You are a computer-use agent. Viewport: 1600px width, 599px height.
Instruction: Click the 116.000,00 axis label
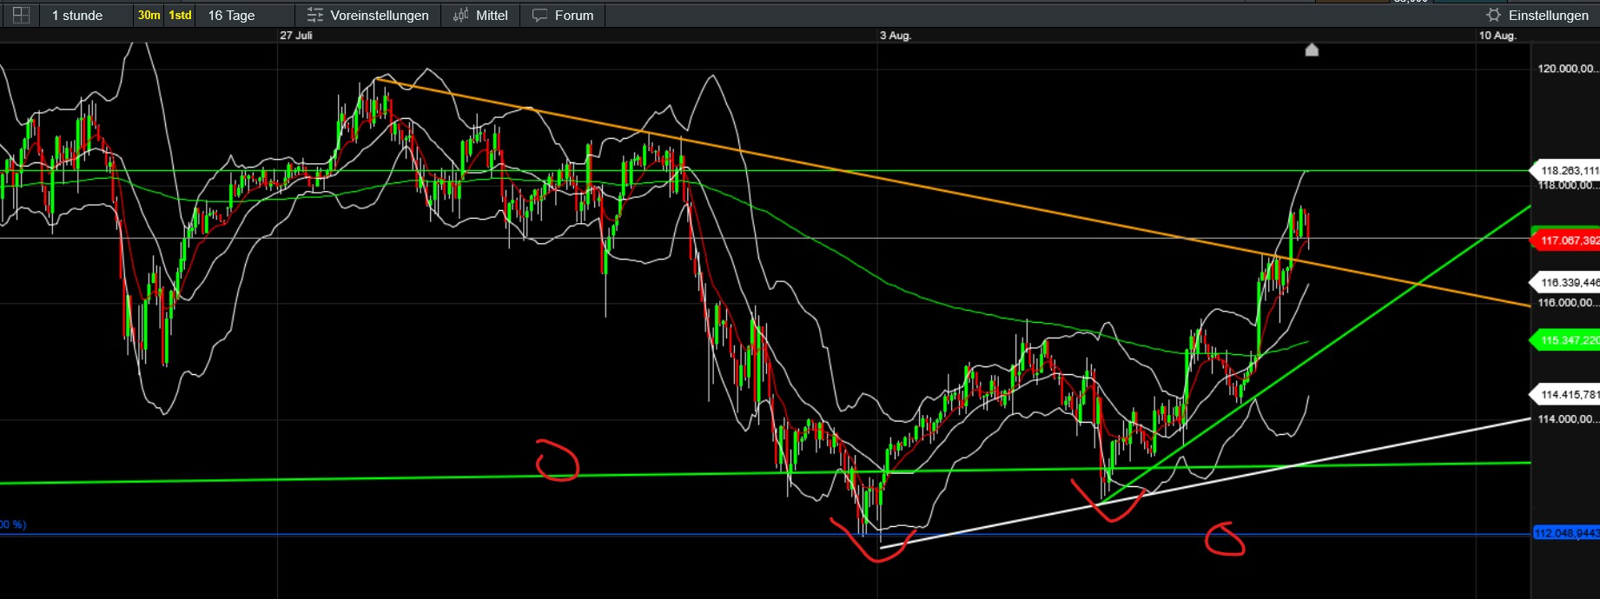(1567, 303)
